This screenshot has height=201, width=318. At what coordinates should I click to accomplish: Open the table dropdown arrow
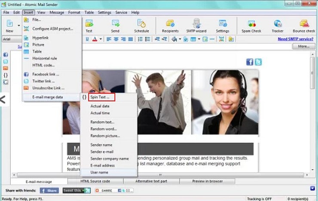(x=199, y=39)
